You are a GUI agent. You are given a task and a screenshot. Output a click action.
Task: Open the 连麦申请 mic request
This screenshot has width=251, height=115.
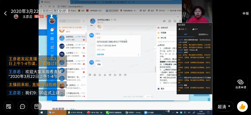click(x=241, y=84)
